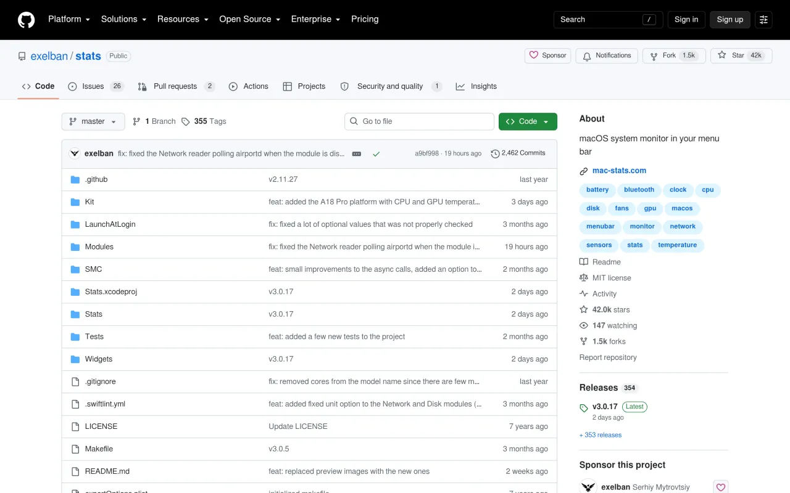Open the Widgets folder
Image resolution: width=790 pixels, height=493 pixels.
[x=99, y=359]
